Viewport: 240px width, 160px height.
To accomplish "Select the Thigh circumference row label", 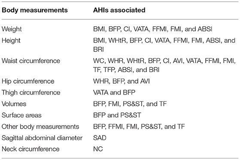I will click(x=31, y=93).
